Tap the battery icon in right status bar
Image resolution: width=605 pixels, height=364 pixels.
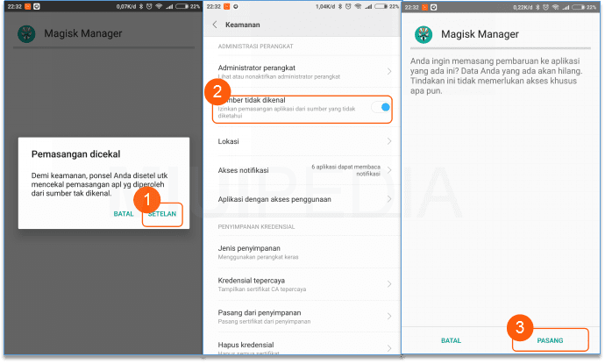pyautogui.click(x=579, y=7)
